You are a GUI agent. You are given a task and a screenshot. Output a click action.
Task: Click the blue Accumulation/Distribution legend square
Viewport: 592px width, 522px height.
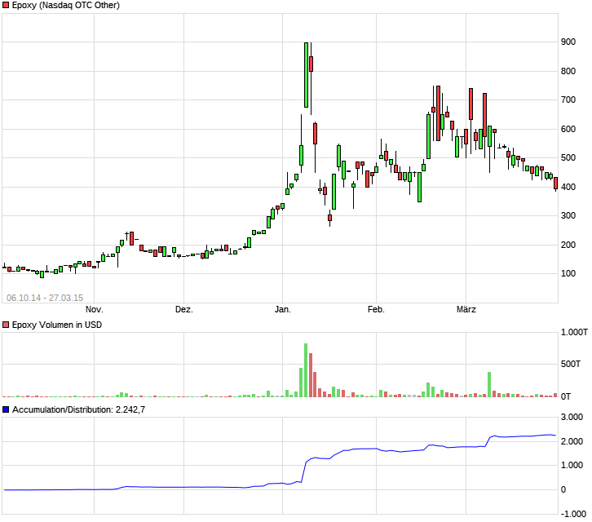6,409
